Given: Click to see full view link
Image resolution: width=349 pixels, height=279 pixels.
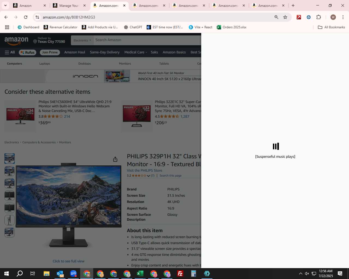Looking at the screenshot, I should [x=68, y=261].
